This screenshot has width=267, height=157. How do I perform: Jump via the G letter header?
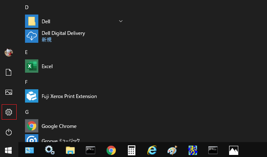(27, 112)
